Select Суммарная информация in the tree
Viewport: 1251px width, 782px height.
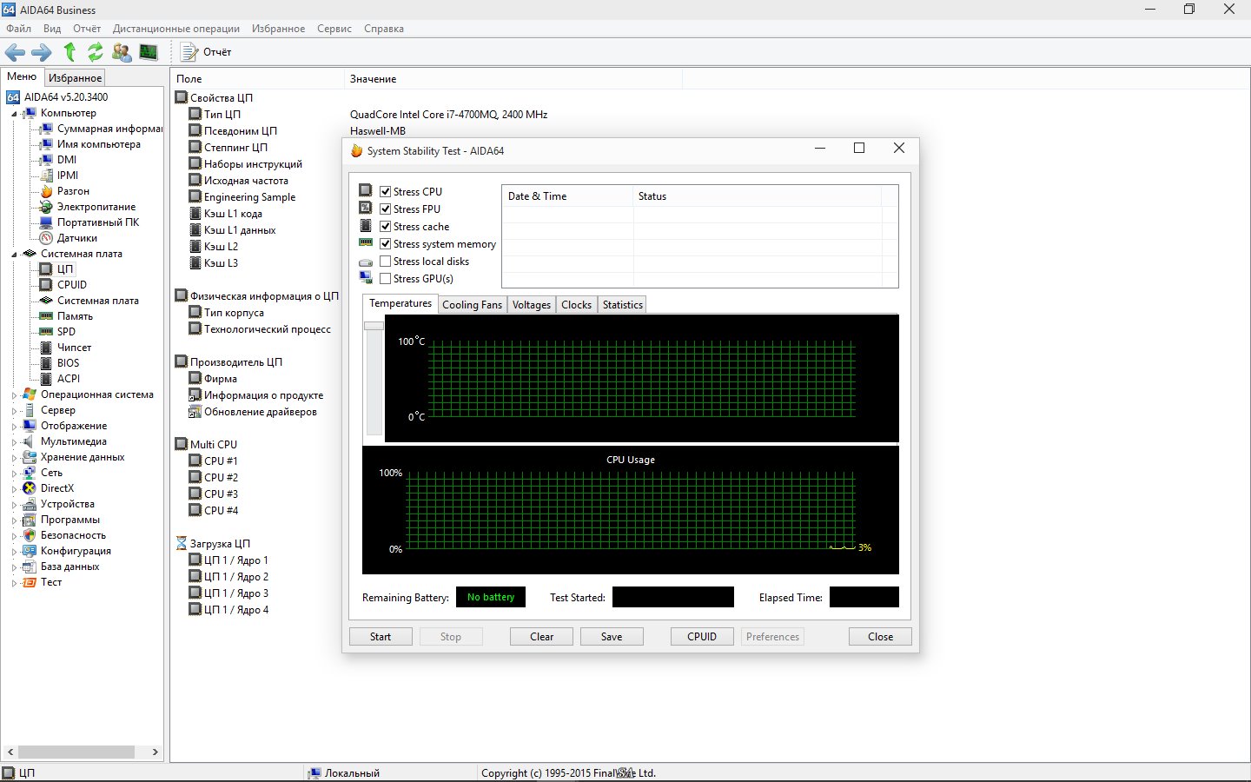109,129
